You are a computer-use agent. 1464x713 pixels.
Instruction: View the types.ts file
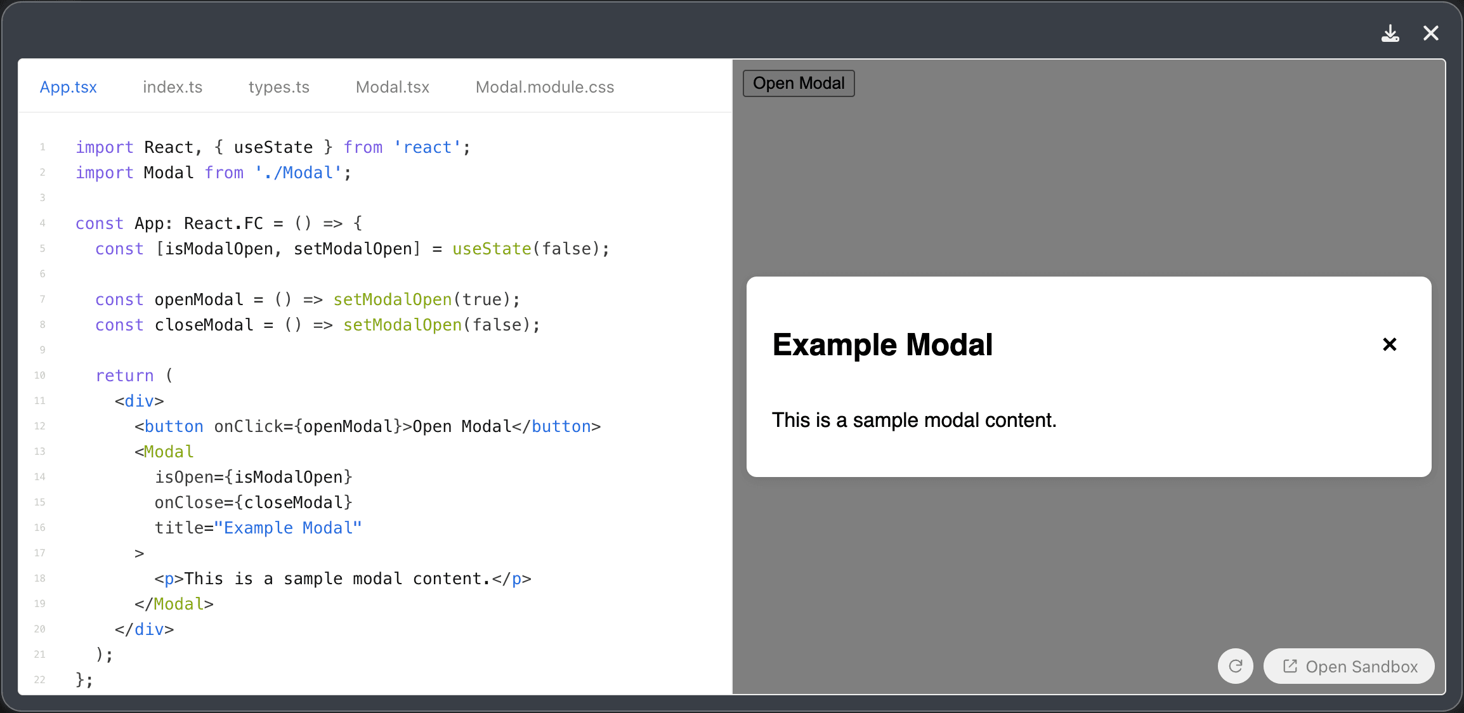point(278,87)
